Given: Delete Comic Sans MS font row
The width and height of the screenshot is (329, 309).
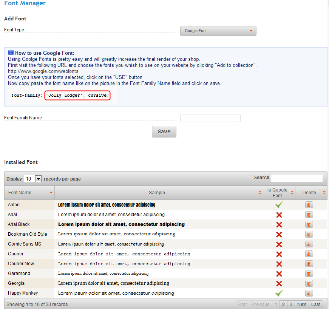Looking at the screenshot, I should pyautogui.click(x=309, y=244).
